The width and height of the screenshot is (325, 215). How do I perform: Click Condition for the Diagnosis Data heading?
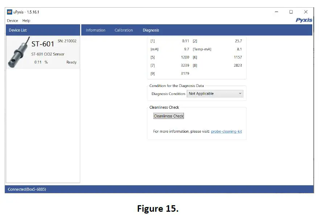177,86
